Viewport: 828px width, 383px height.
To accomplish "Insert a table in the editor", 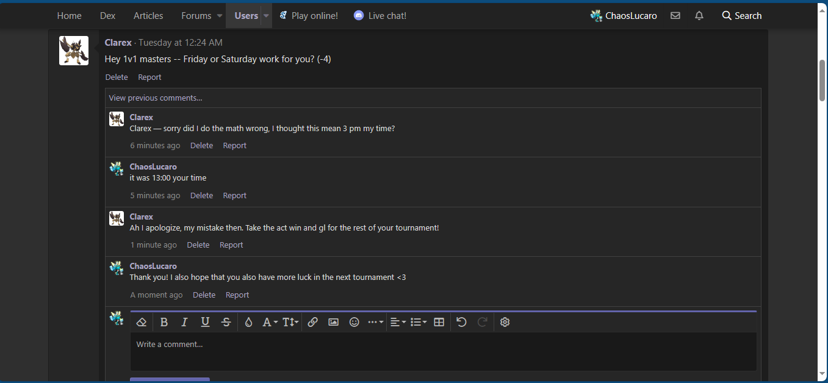I will click(439, 322).
